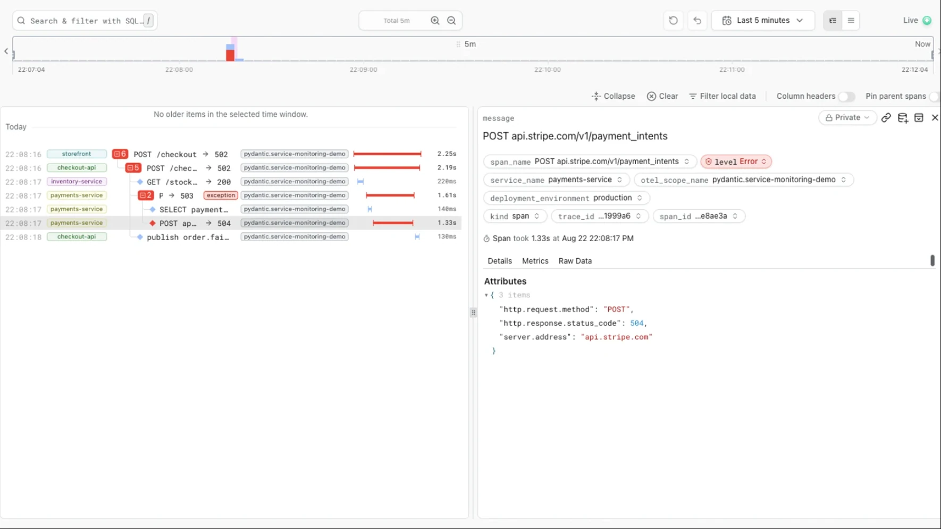941x529 pixels.
Task: Click blue diamond of publish order.fai span
Action: click(140, 237)
